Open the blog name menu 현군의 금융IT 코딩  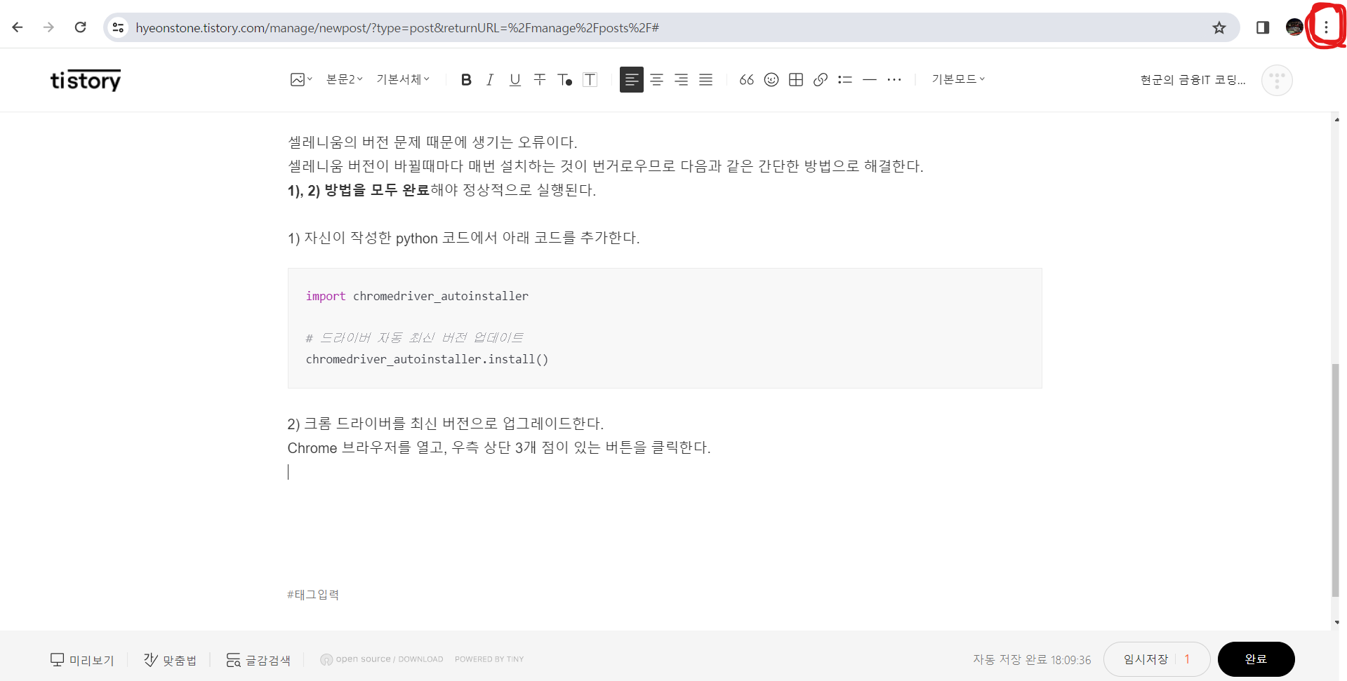pyautogui.click(x=1193, y=80)
